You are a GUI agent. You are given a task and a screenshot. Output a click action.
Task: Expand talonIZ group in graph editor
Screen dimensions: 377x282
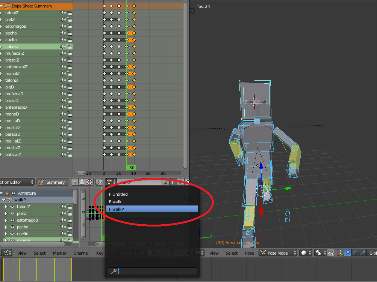(6, 207)
